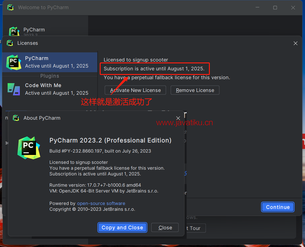This screenshot has width=305, height=247.
Task: Close the About PyCharm dialog with X
Action: 178,118
